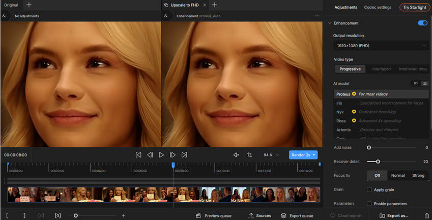Clear trim using the bracketed X icon

tap(41, 215)
